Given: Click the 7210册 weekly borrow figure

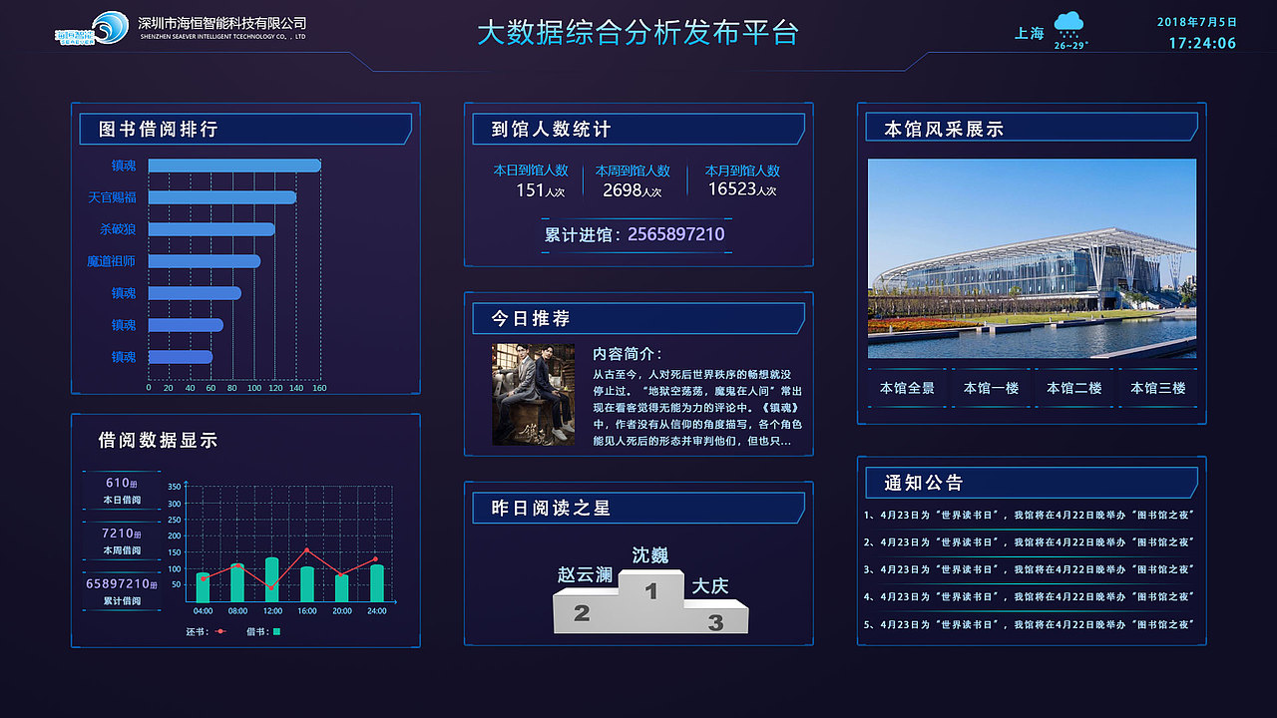Looking at the screenshot, I should tap(121, 534).
